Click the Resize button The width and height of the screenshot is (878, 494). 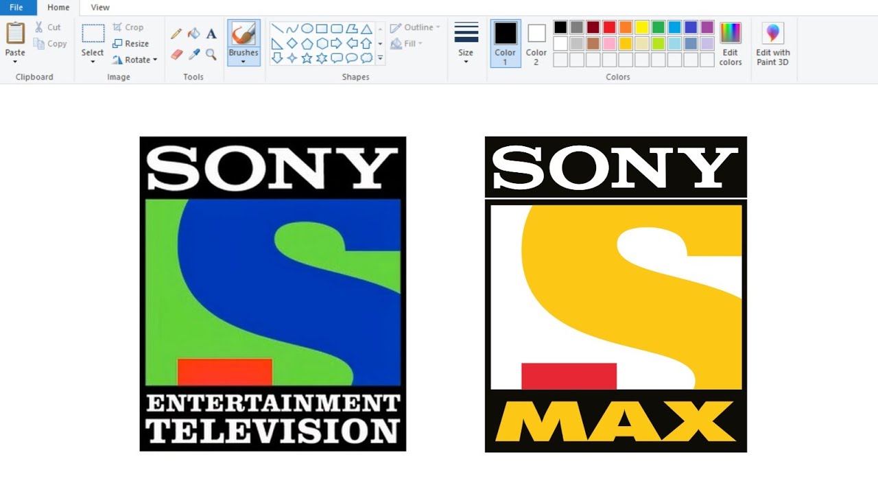[x=131, y=43]
